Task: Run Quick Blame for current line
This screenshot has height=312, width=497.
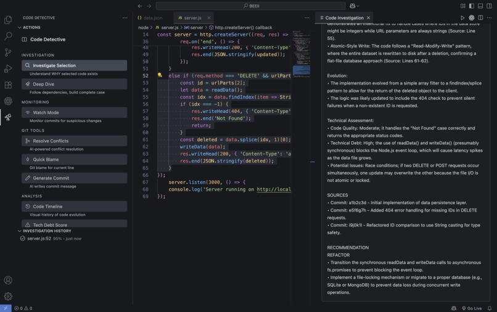Action: [x=74, y=159]
